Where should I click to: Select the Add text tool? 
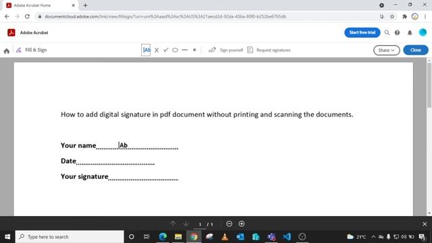(x=146, y=50)
